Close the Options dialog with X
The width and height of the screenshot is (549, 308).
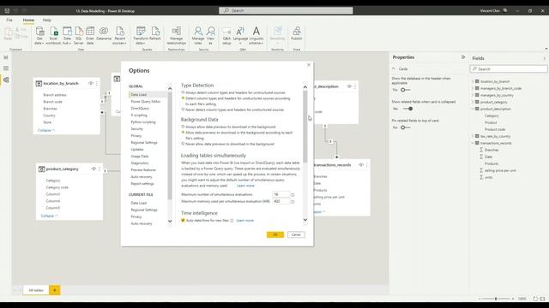click(x=309, y=65)
